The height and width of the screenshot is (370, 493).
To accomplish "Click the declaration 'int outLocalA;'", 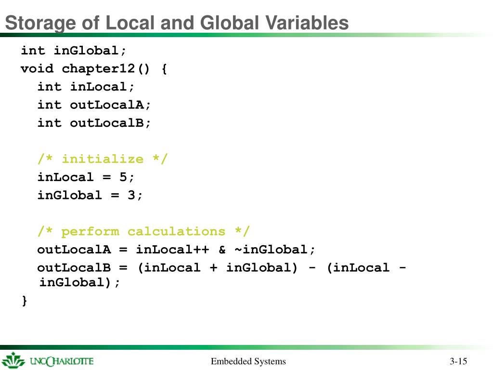I will click(94, 105).
